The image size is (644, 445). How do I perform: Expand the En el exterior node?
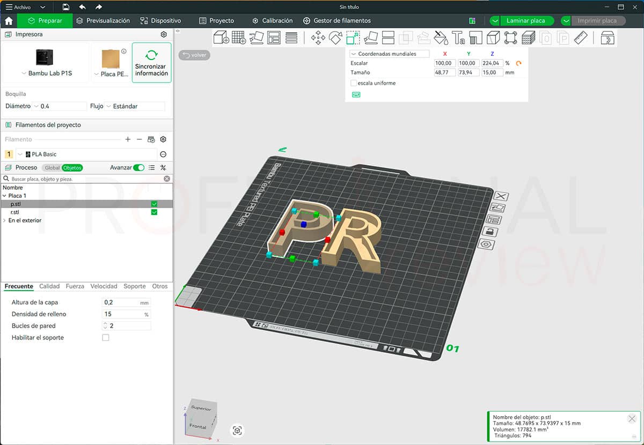click(4, 220)
